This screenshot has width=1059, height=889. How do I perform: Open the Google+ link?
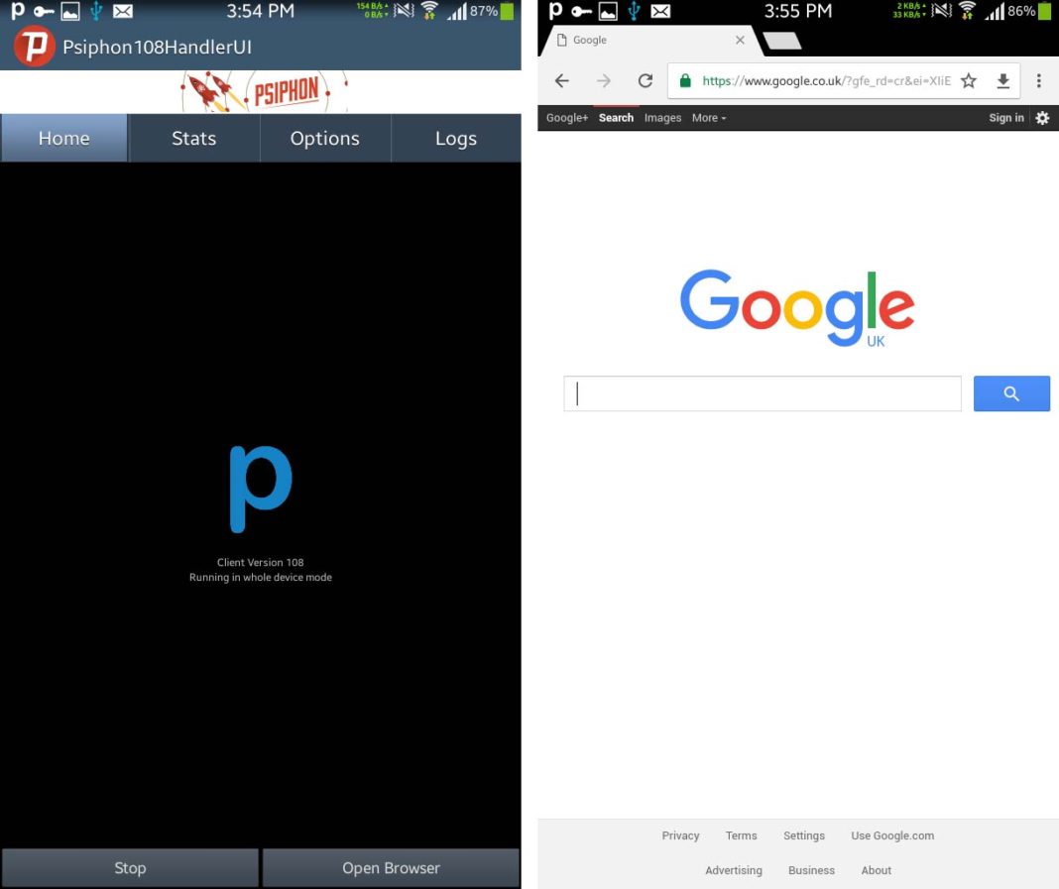(x=566, y=118)
